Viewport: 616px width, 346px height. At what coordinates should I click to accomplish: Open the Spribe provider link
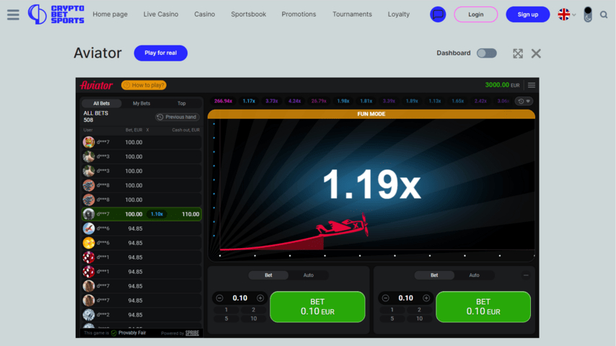point(192,333)
